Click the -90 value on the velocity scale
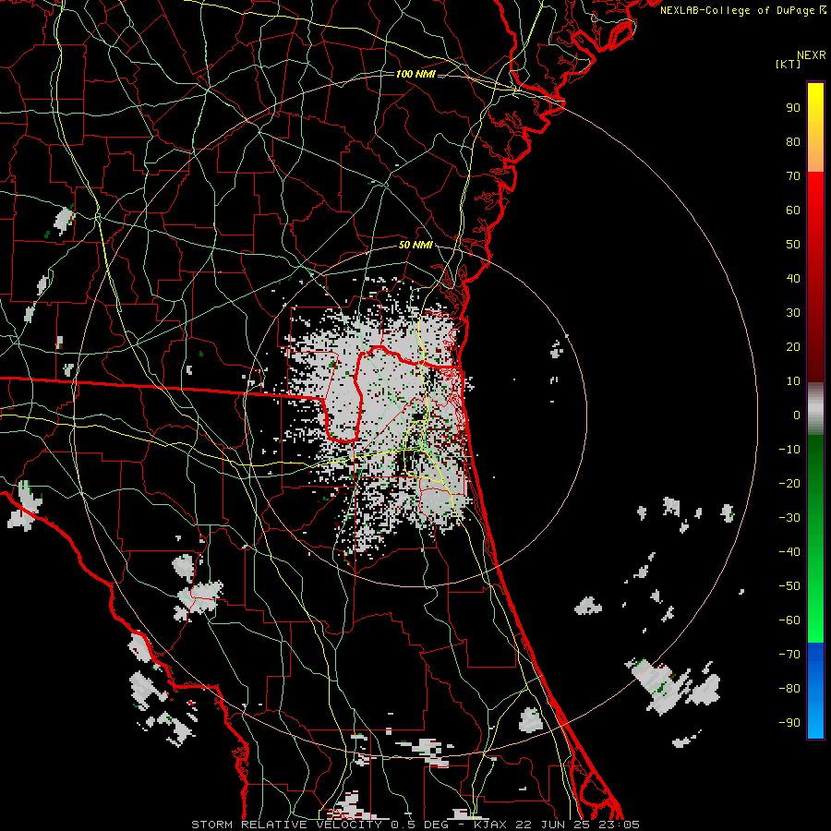831x831 pixels. [789, 723]
